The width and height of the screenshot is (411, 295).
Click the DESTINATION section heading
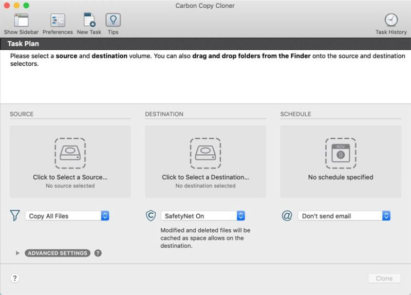164,114
